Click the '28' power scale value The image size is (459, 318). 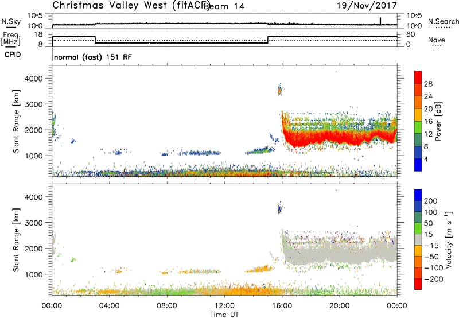[428, 84]
